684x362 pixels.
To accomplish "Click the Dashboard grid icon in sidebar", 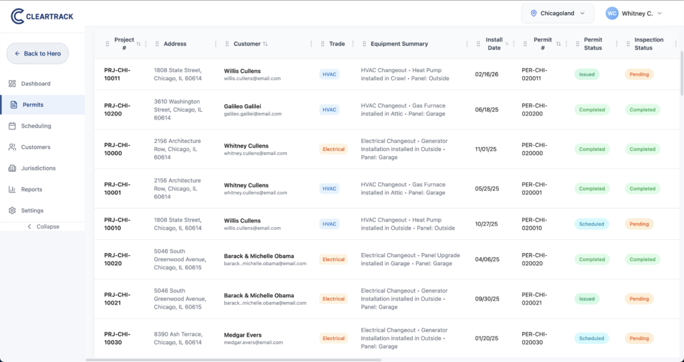I will coord(12,83).
